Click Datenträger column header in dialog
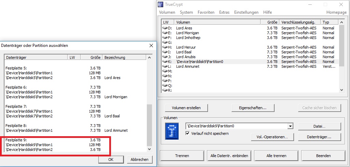The width and height of the screenshot is (350, 167). coord(36,58)
